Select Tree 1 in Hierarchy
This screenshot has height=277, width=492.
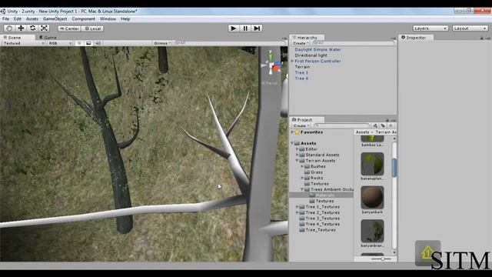pyautogui.click(x=301, y=72)
